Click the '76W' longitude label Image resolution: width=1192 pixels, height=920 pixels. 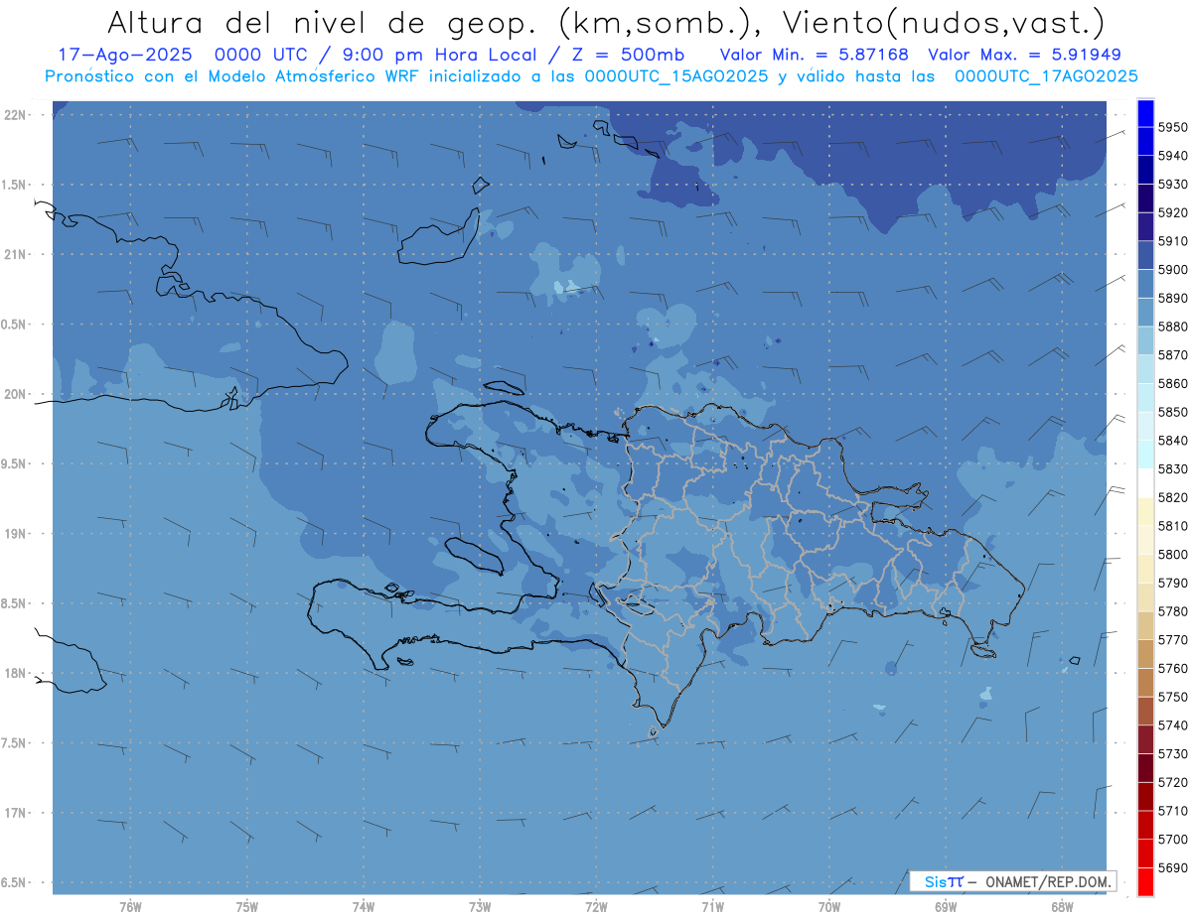[x=130, y=907]
